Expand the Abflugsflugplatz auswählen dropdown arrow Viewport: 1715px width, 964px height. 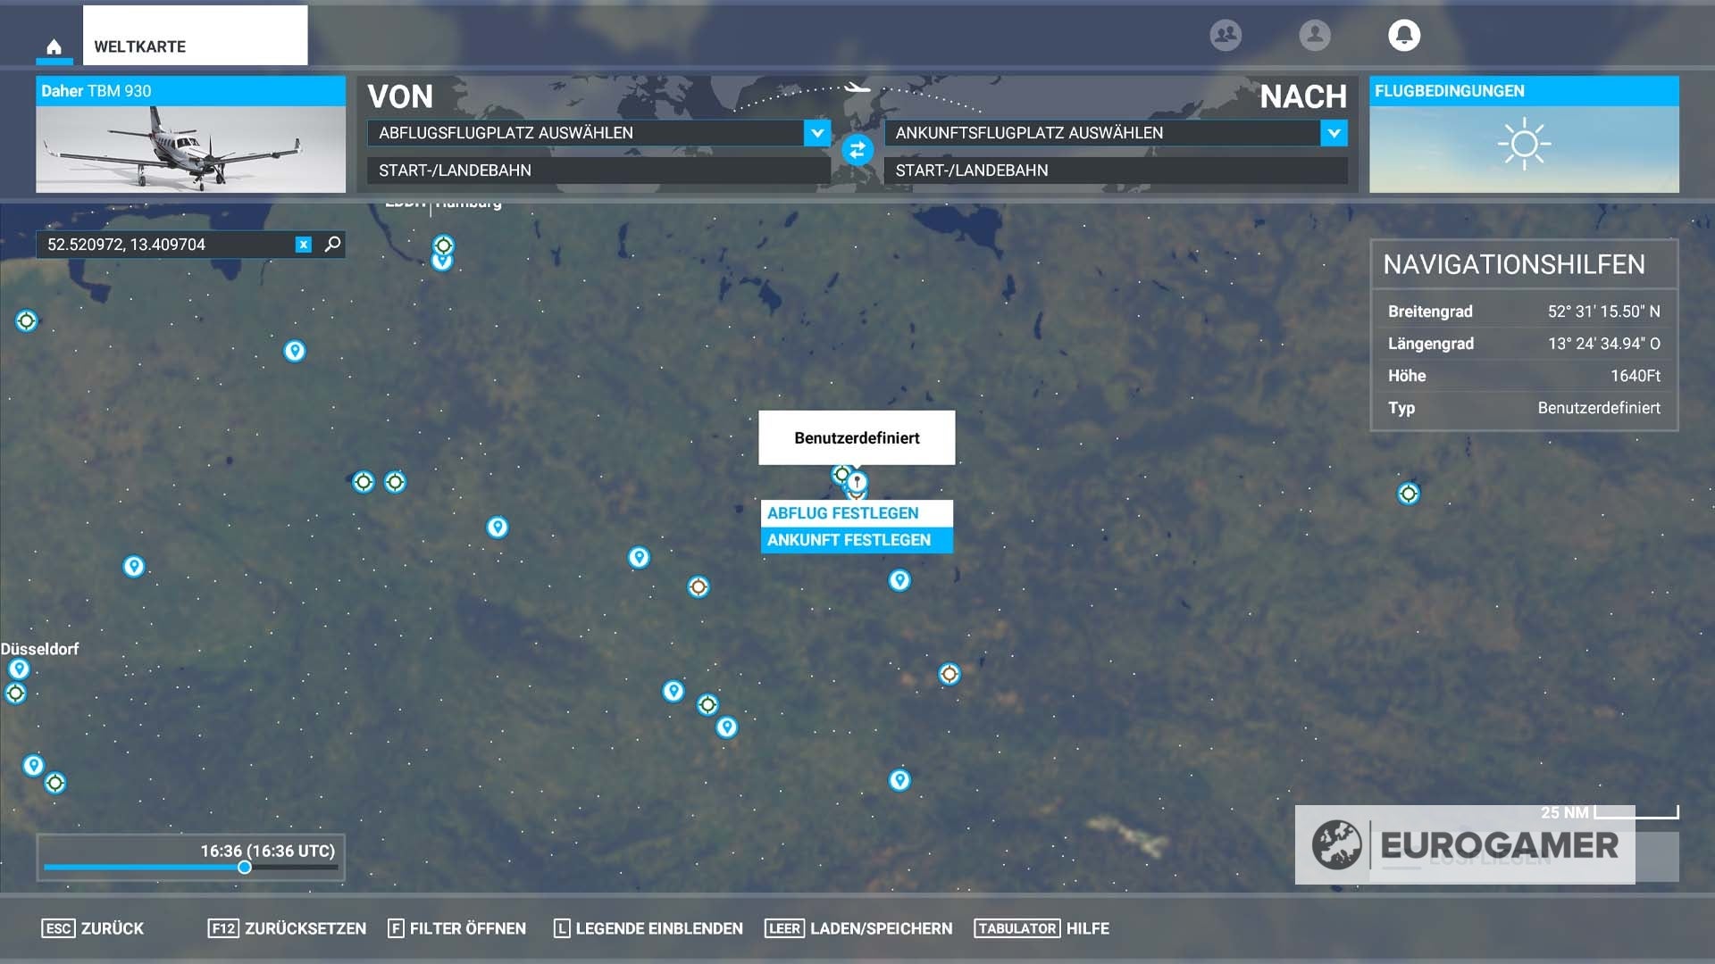[x=816, y=133]
